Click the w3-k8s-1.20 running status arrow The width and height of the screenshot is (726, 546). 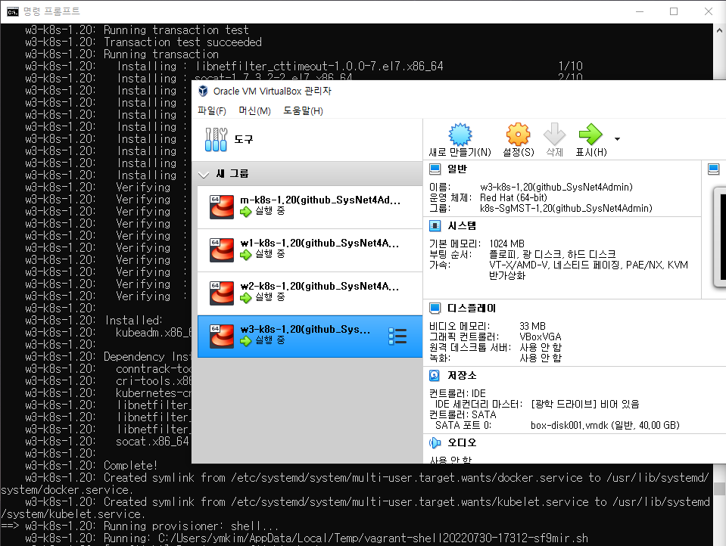(245, 340)
